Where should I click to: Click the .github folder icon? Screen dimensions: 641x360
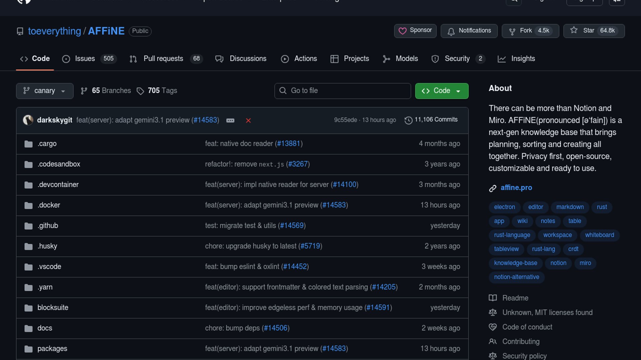28,226
